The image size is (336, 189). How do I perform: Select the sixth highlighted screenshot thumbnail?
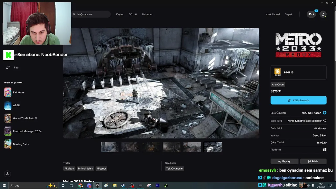point(213,147)
